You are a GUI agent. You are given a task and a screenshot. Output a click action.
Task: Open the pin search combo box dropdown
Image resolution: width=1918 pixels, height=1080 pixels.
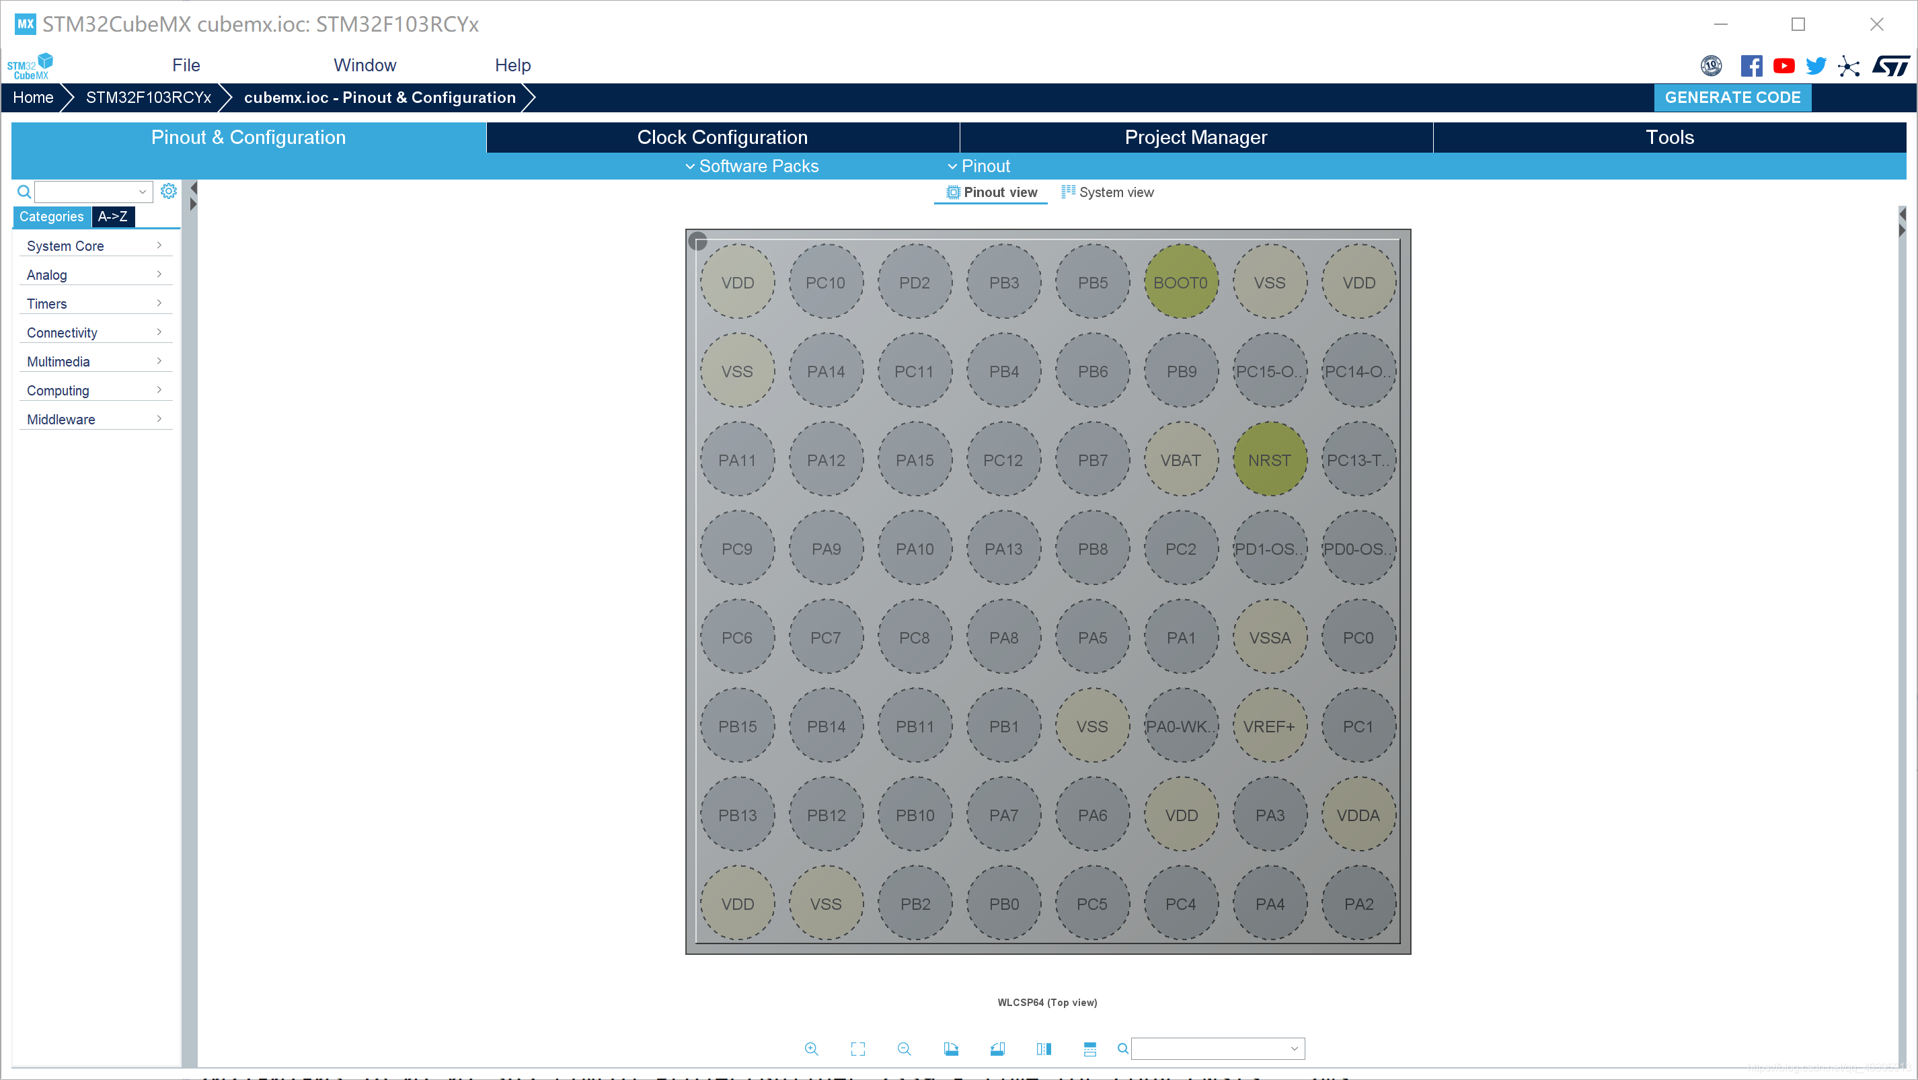pos(1294,1049)
